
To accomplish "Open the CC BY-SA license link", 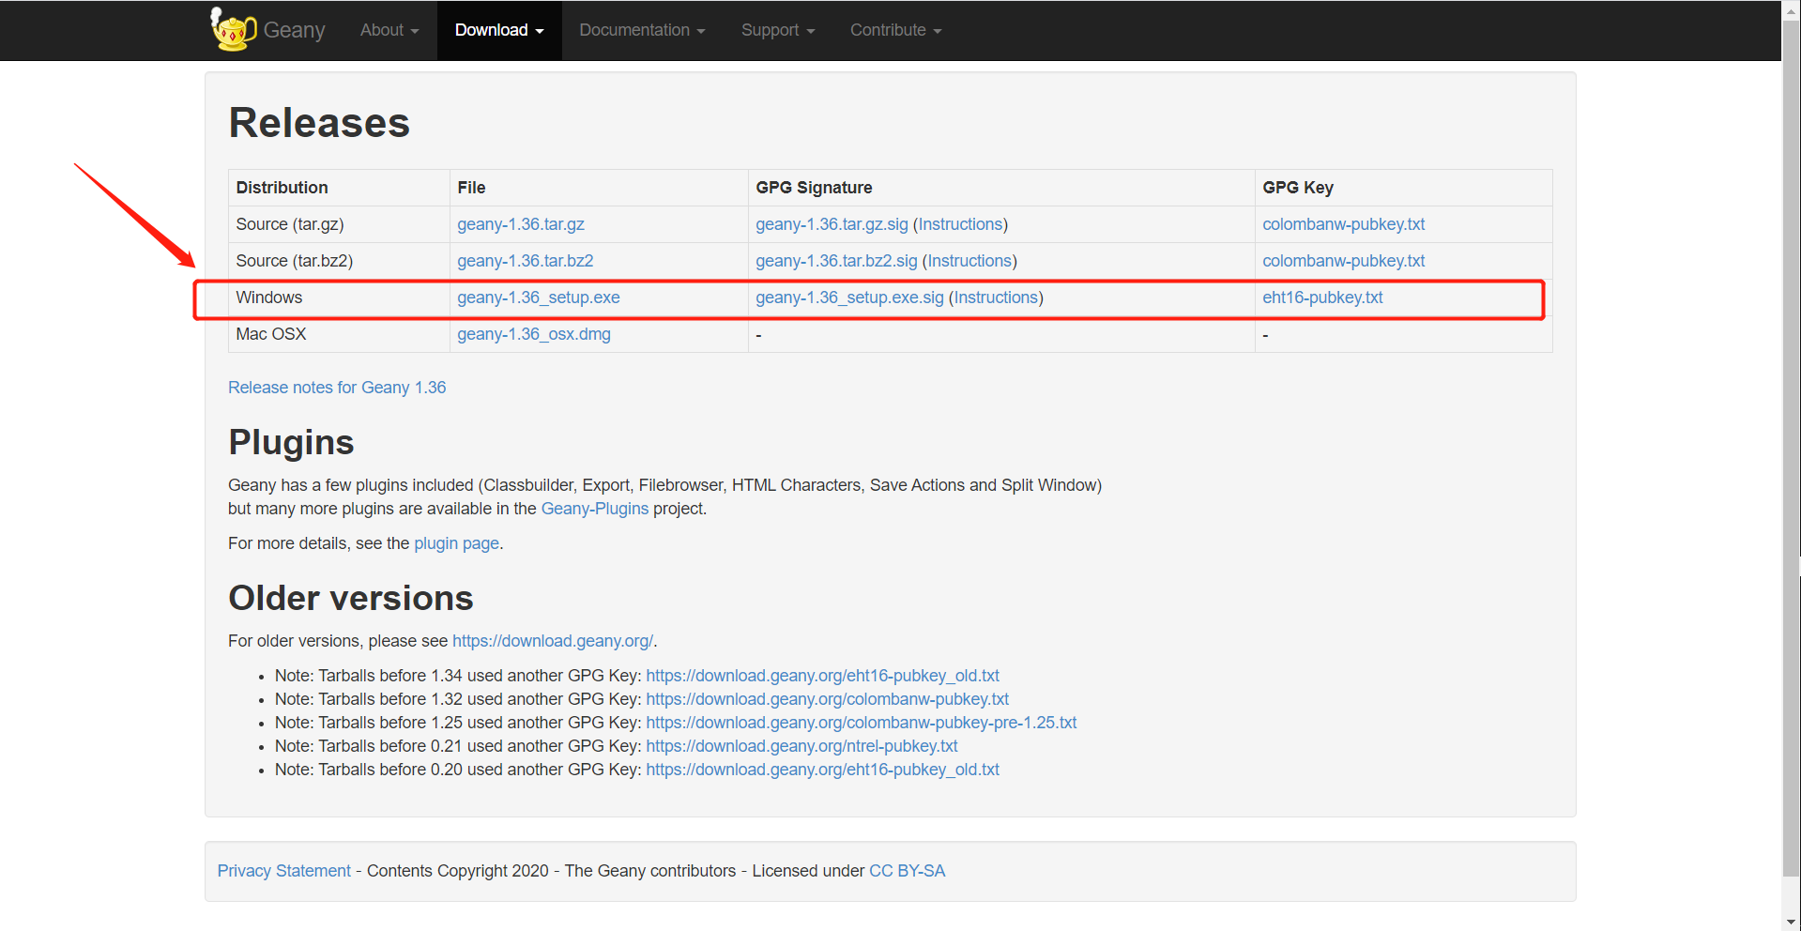I will tap(907, 871).
